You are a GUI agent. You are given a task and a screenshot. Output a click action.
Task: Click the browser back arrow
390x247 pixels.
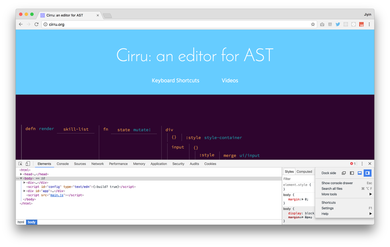pos(21,24)
